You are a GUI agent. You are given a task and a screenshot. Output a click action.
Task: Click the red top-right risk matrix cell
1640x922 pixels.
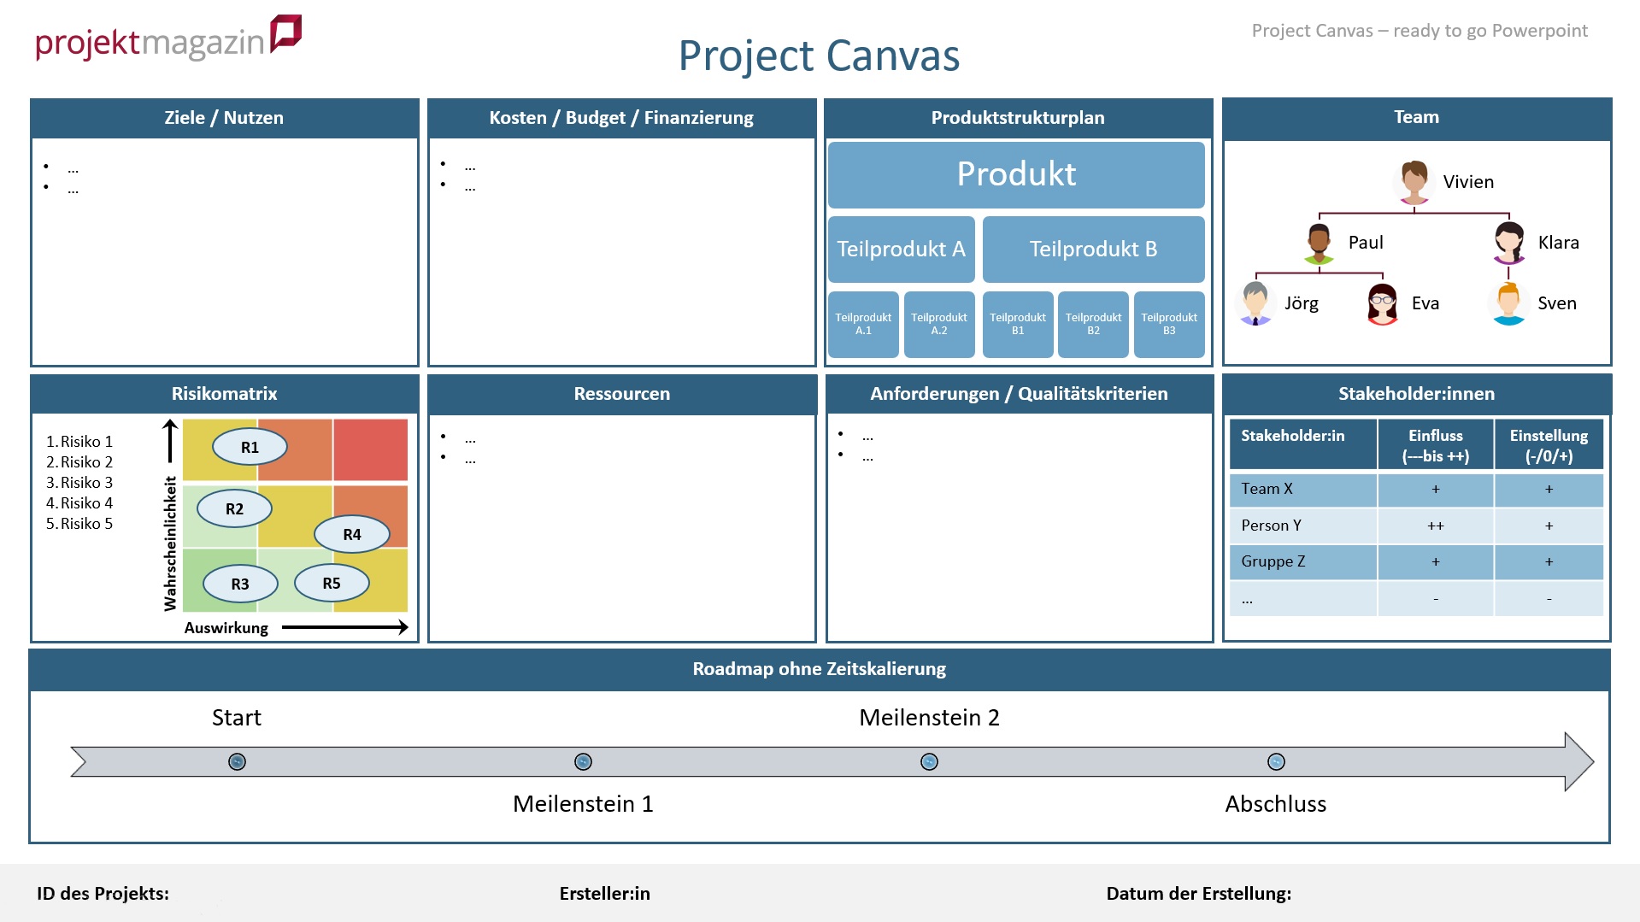coord(371,449)
